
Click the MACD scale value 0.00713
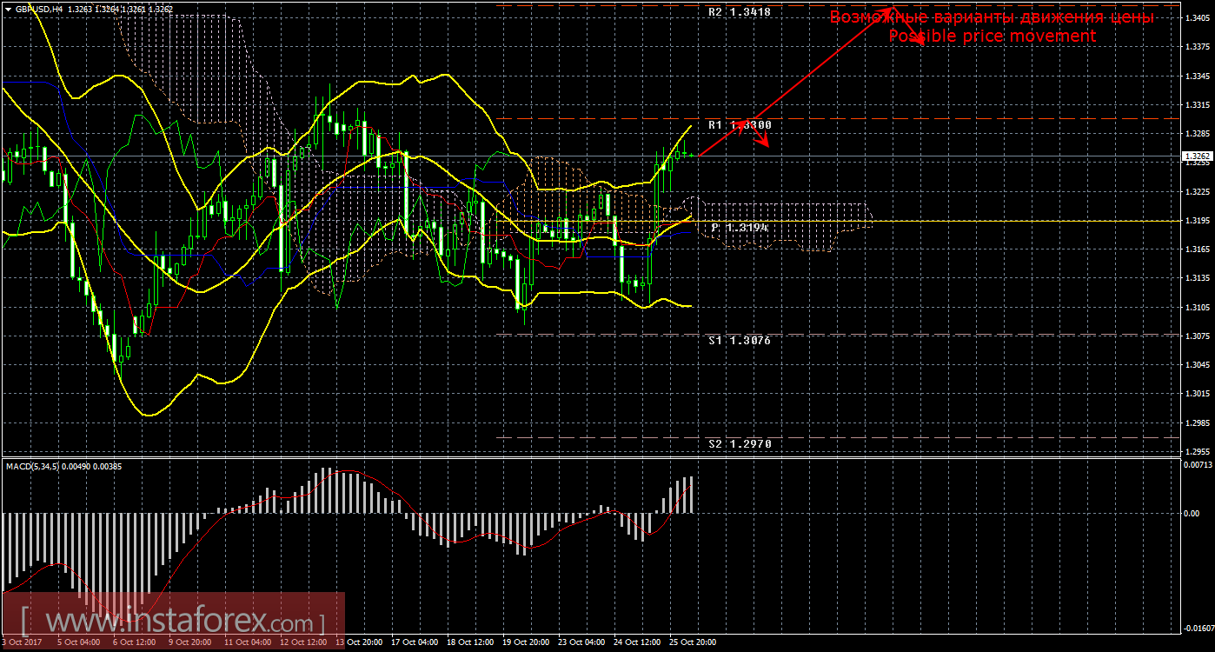click(x=1197, y=466)
